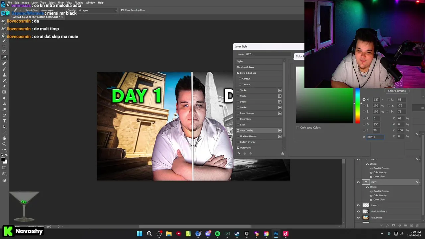425x239 pixels.
Task: Select the Frame tool
Action: coord(4,52)
